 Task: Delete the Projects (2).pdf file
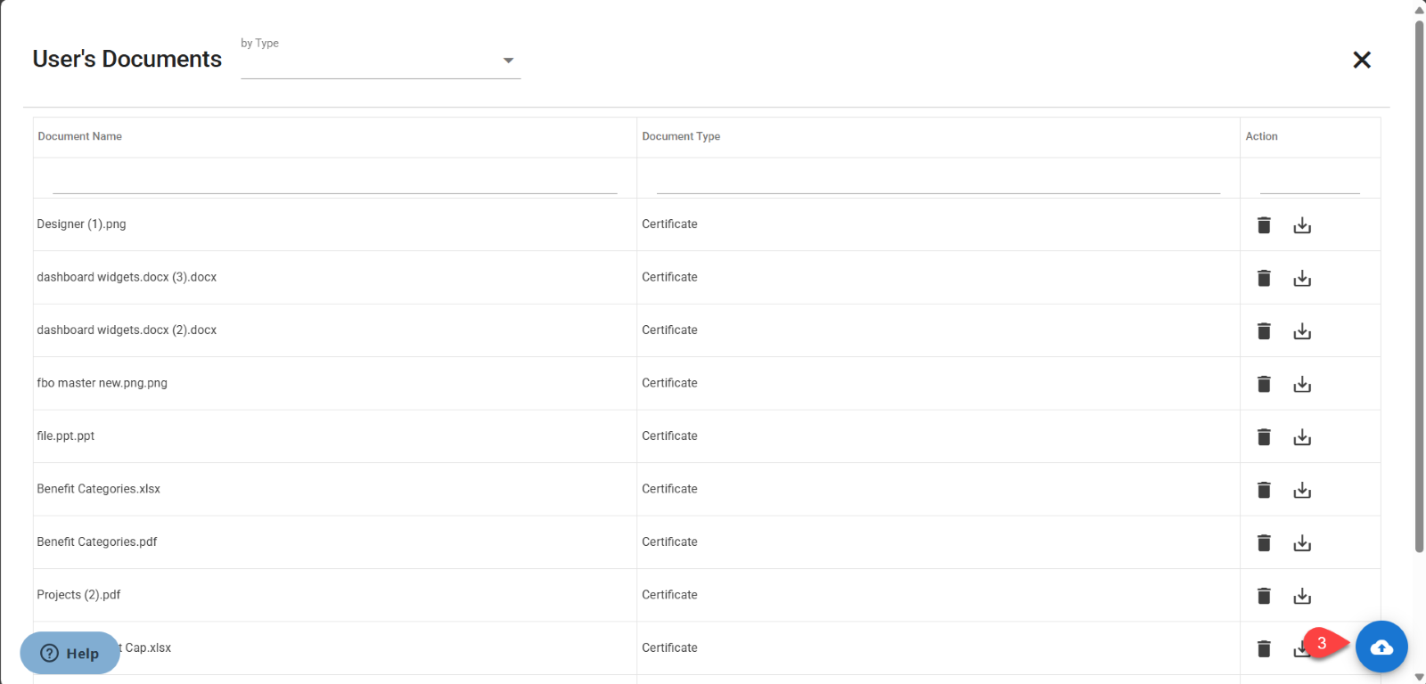[1264, 596]
